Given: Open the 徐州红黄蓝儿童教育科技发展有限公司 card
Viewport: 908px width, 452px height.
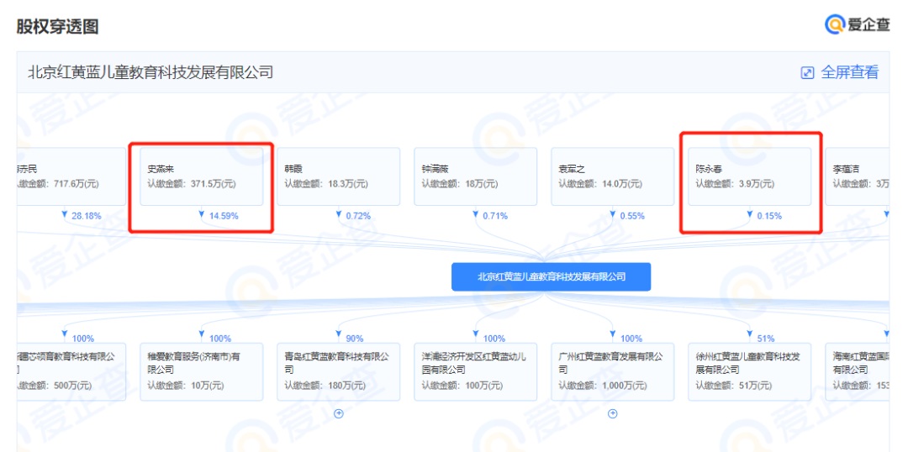Looking at the screenshot, I should 749,372.
